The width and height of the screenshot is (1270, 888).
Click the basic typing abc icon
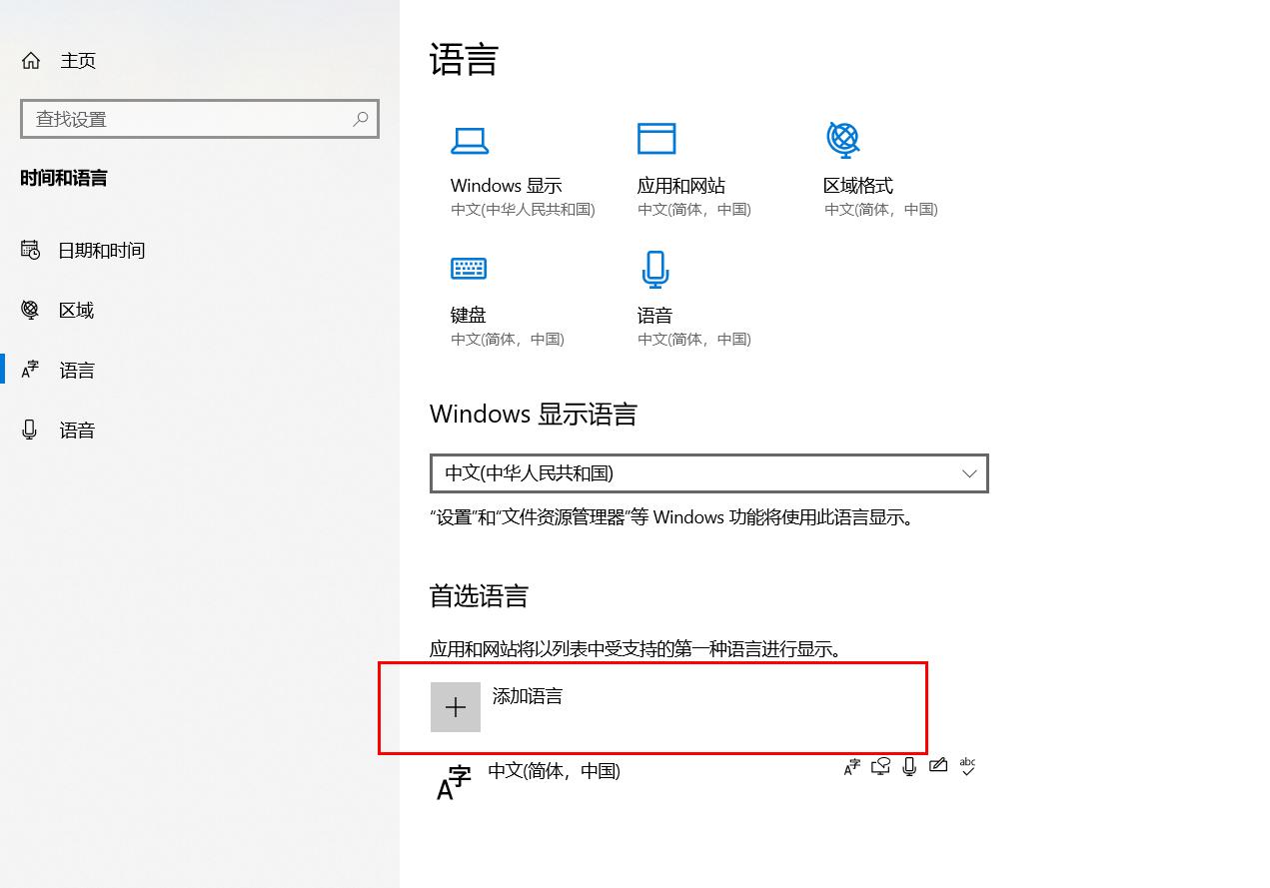point(966,766)
